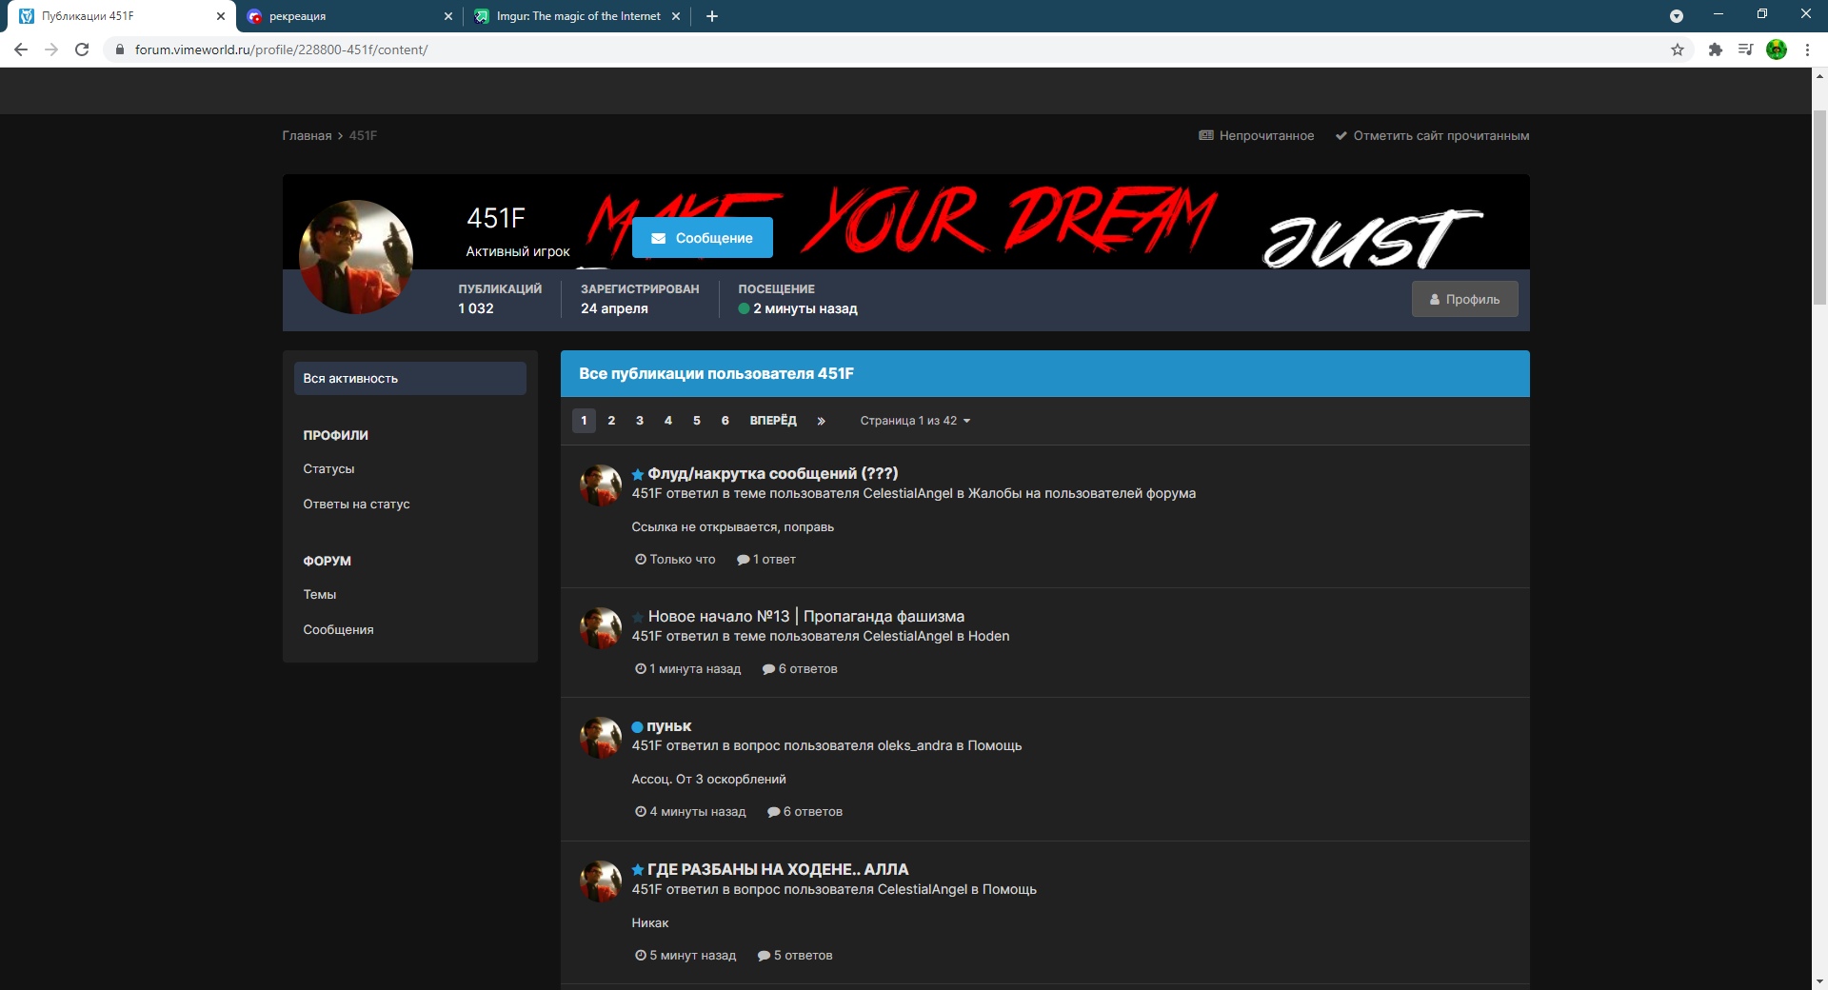The width and height of the screenshot is (1828, 990).
Task: Expand the Страница 1 из 42 dropdown
Action: (x=915, y=421)
